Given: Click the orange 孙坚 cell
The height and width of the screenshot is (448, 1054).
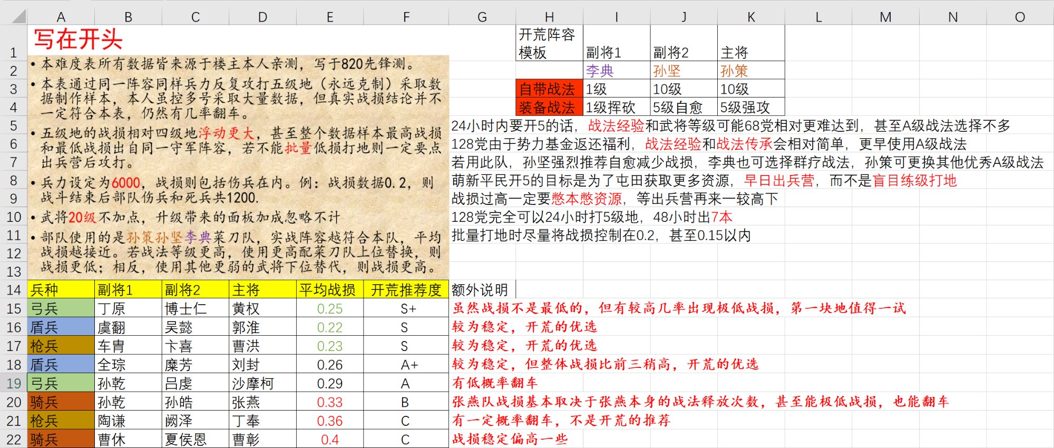Looking at the screenshot, I should [684, 71].
